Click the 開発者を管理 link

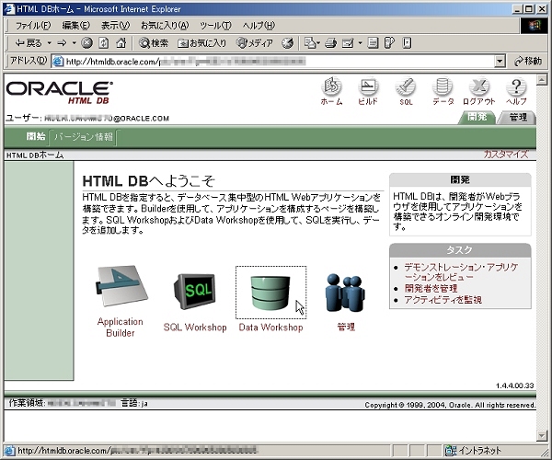431,289
